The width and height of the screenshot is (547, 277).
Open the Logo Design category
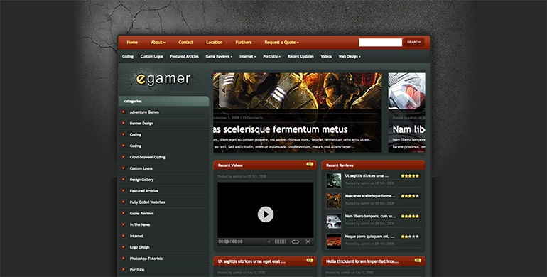[x=139, y=247]
